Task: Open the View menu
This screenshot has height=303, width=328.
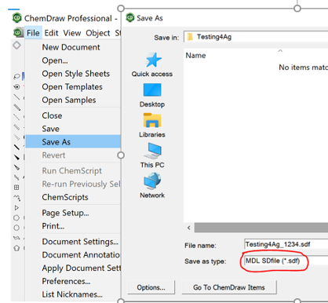Action: (x=72, y=33)
